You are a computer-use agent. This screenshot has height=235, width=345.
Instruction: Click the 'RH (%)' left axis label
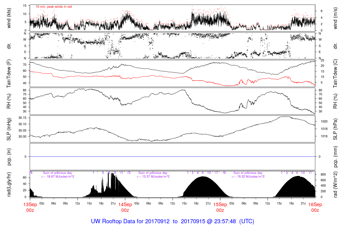click(9, 101)
